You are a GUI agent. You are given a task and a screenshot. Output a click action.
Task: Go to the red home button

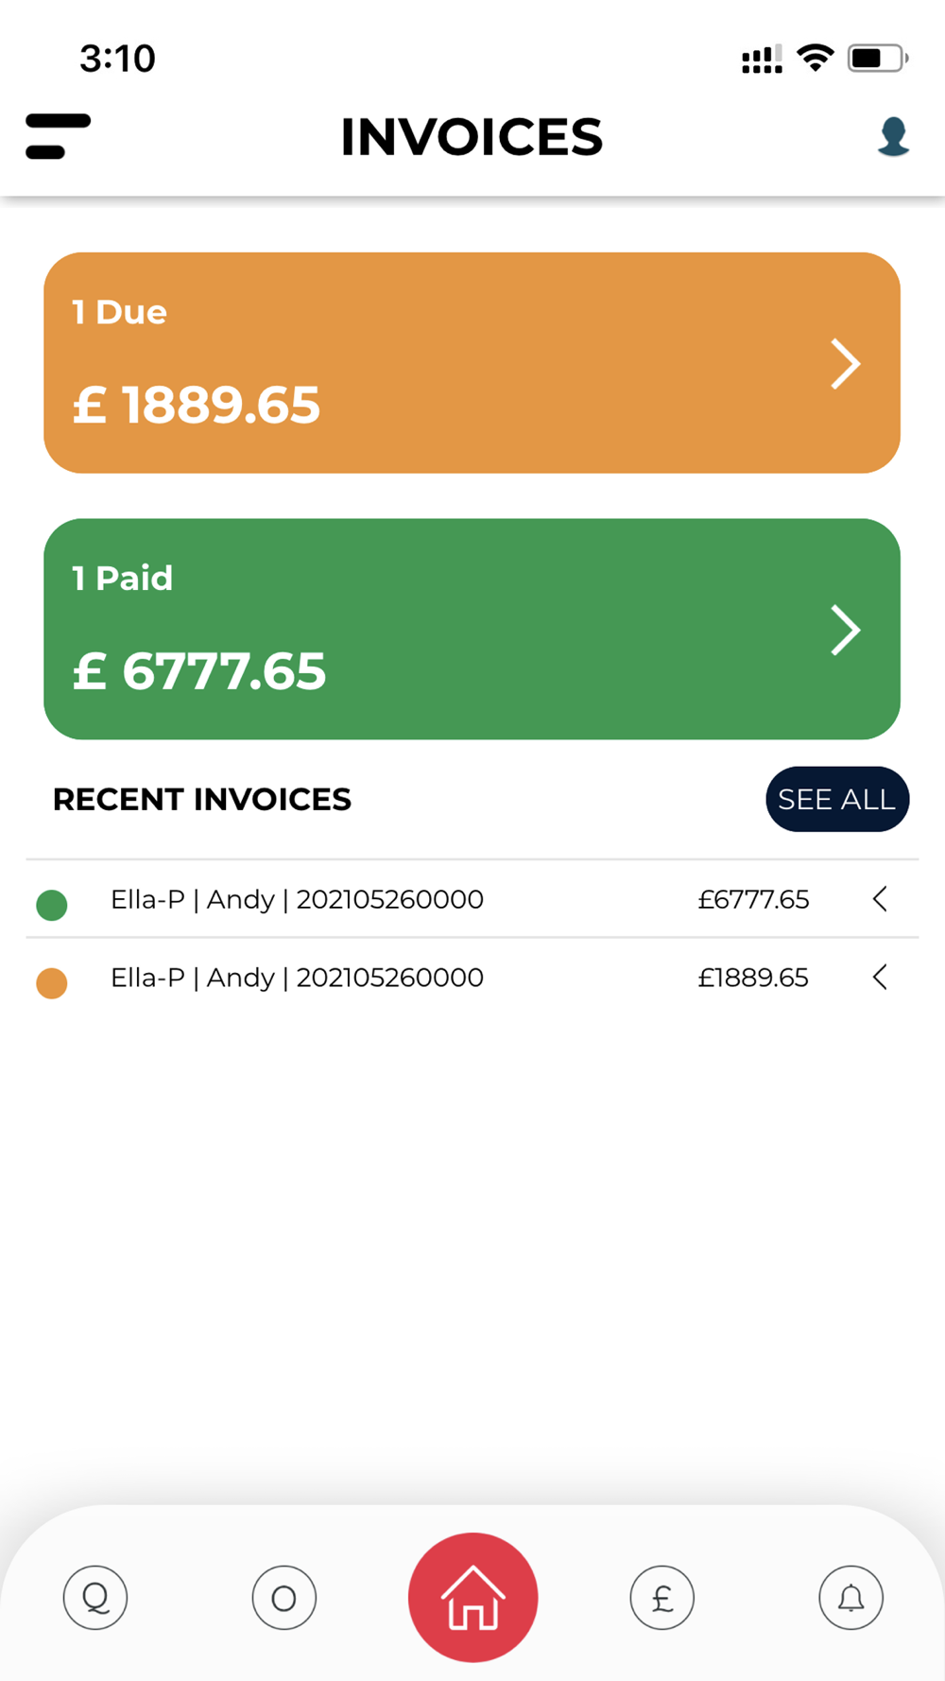coord(472,1598)
